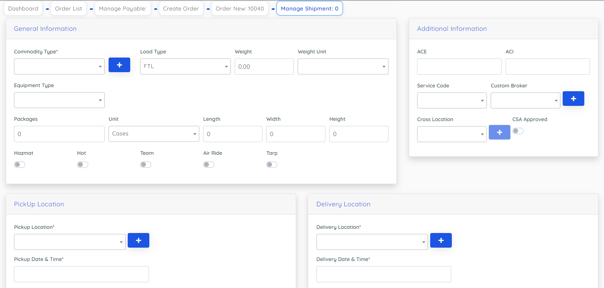Image resolution: width=604 pixels, height=288 pixels.
Task: Click the plus button beside Commodity Type
Action: [x=119, y=65]
